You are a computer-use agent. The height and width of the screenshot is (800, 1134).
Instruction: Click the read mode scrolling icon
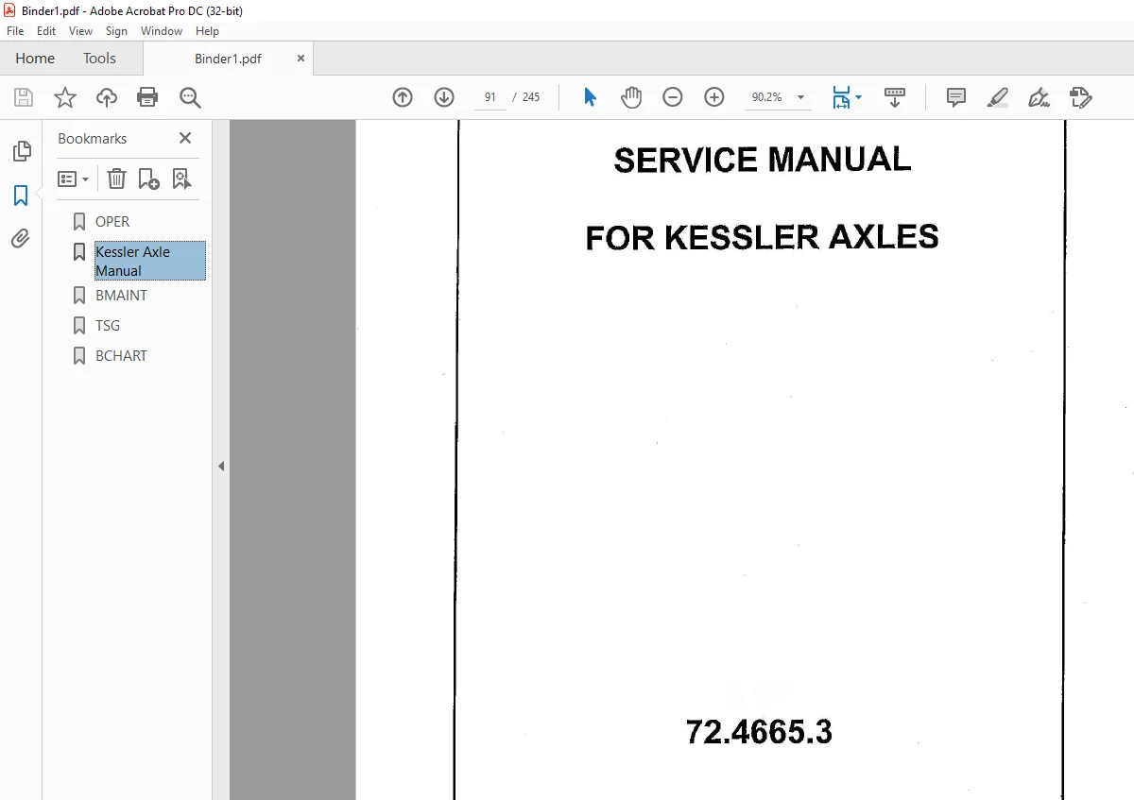click(894, 97)
